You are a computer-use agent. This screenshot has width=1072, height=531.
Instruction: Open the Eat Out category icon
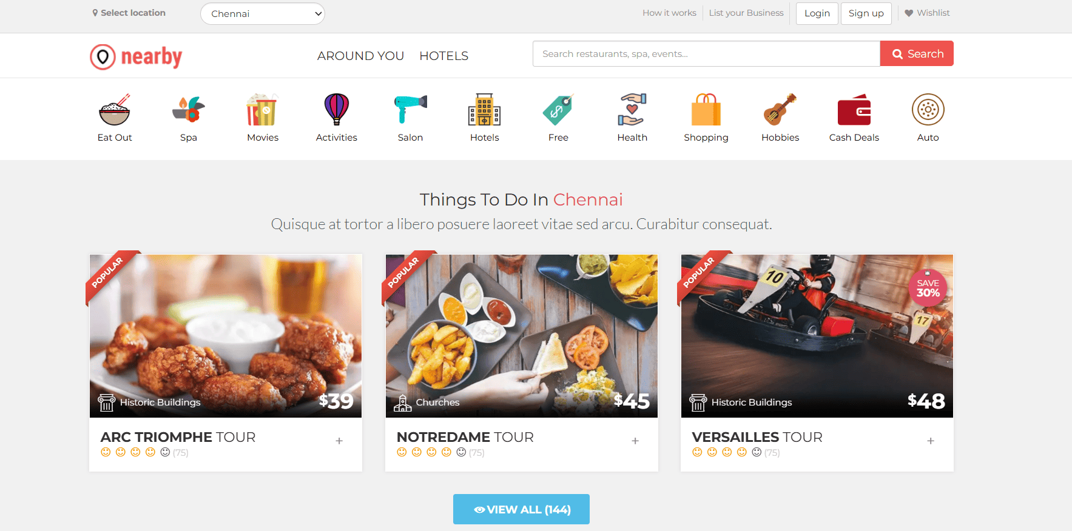(x=115, y=110)
